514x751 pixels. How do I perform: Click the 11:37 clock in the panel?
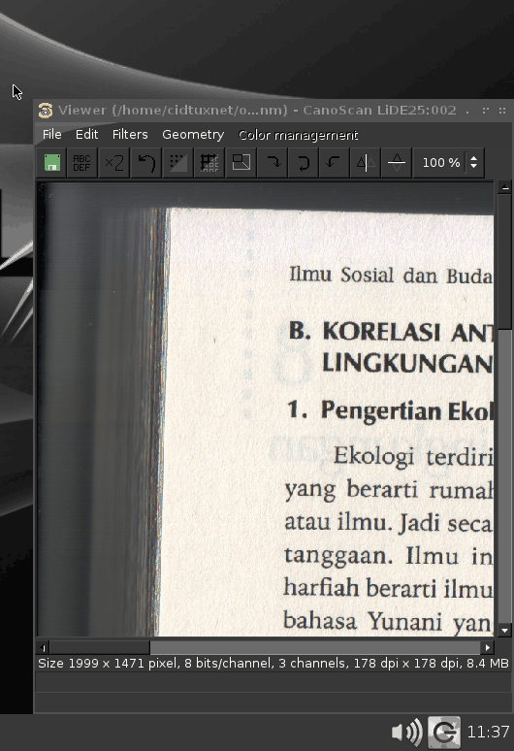pyautogui.click(x=488, y=732)
